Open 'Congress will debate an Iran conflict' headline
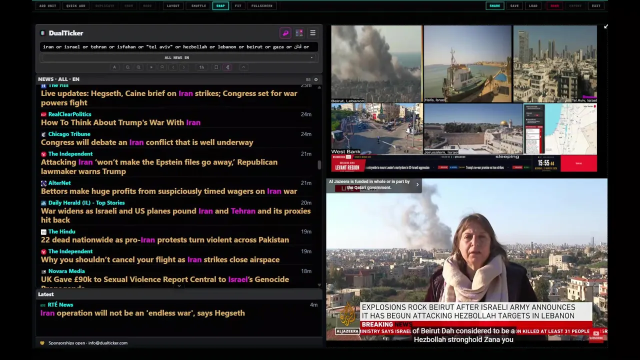640x360 pixels. 147,142
